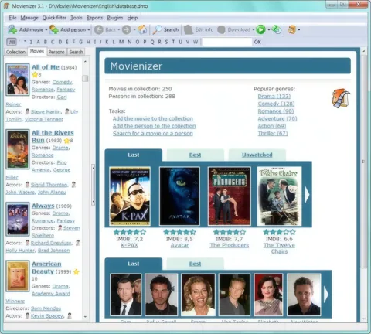Open the Download dropdown arrow
Viewport: 371px width, 334px height.
(x=253, y=30)
